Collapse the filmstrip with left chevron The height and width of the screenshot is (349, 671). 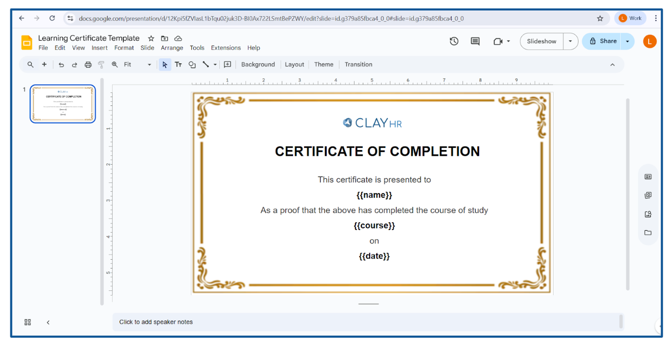[x=48, y=322]
